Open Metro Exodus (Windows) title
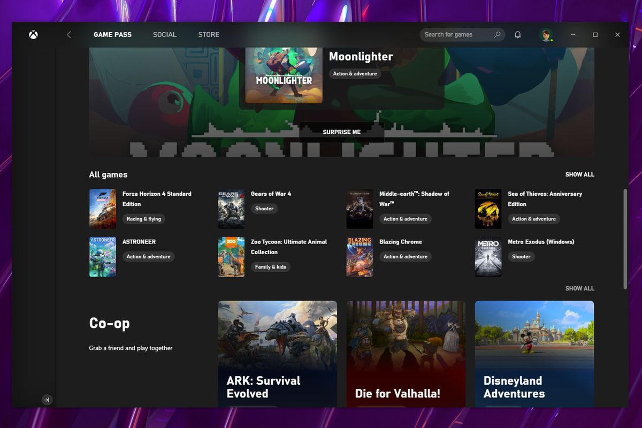The image size is (642, 428). coord(541,242)
